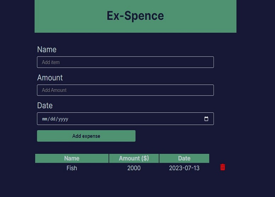Select the day segment in date field
This screenshot has height=197, width=275.
pyautogui.click(x=53, y=119)
